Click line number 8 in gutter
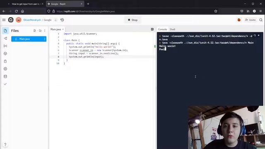 tap(58, 57)
